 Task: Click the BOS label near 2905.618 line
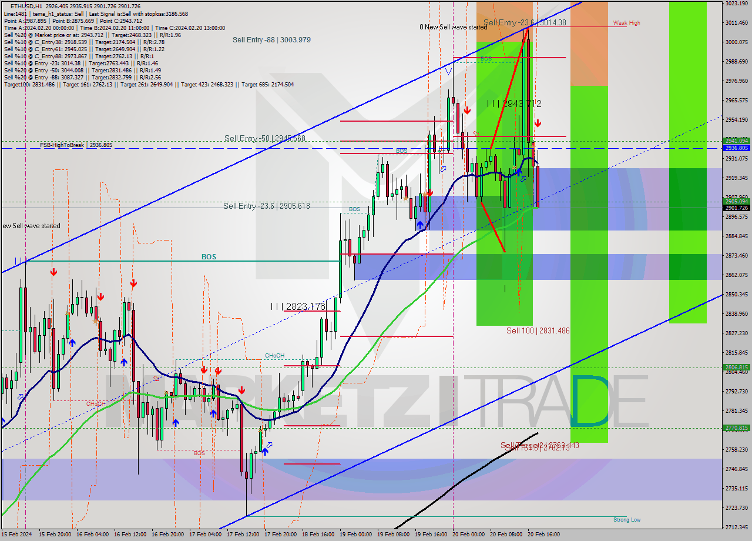(354, 209)
